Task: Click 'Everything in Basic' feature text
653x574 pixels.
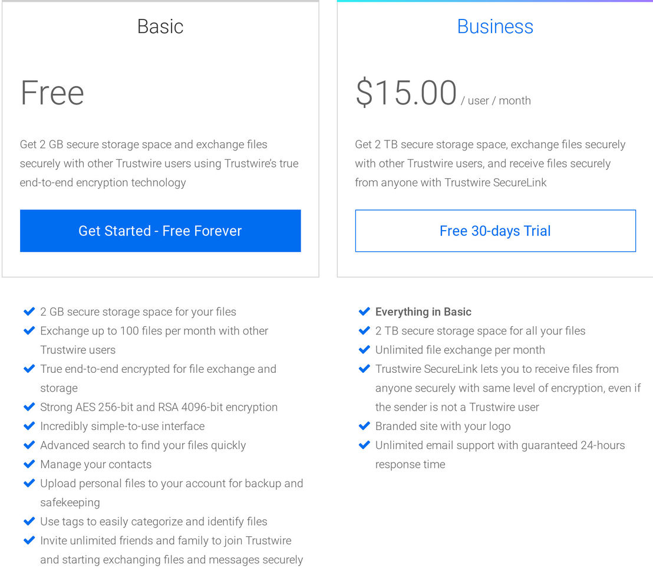Action: point(423,312)
